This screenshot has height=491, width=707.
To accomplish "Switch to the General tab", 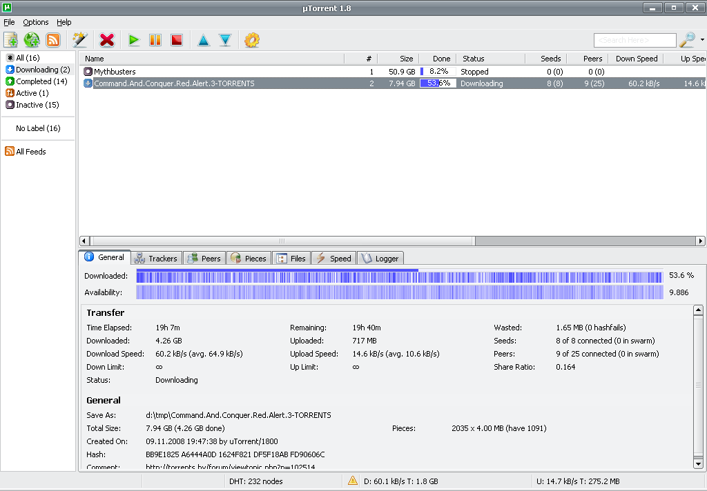I will [x=105, y=257].
